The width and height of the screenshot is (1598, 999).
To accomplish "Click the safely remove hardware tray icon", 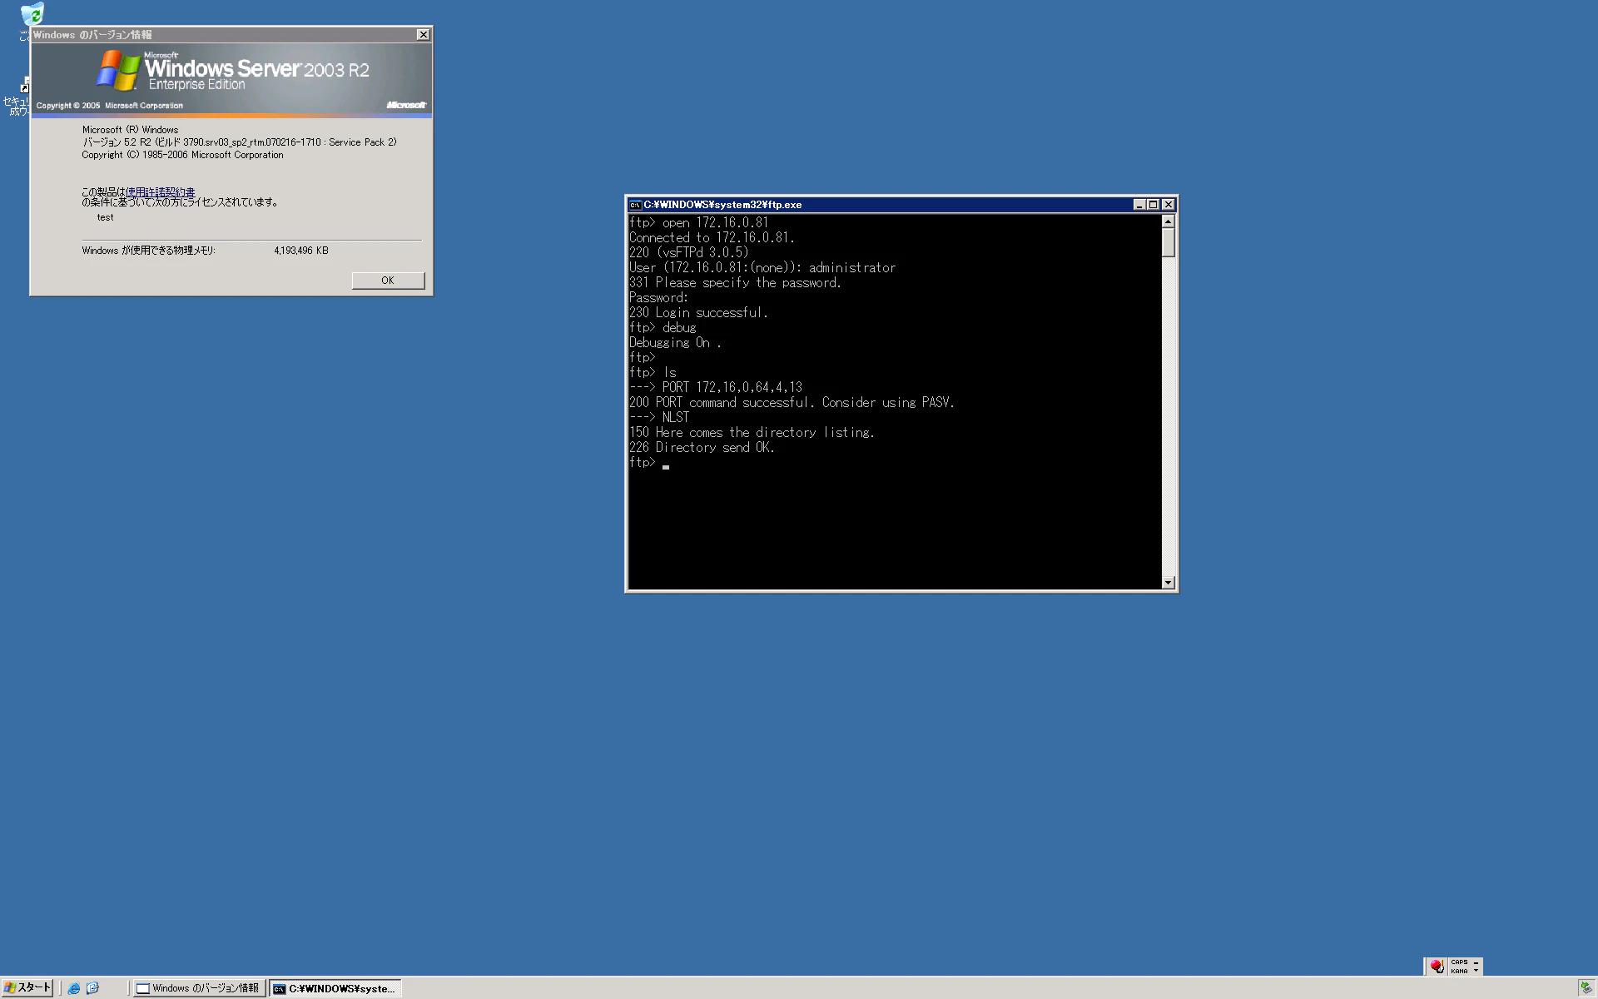I will pyautogui.click(x=1586, y=988).
